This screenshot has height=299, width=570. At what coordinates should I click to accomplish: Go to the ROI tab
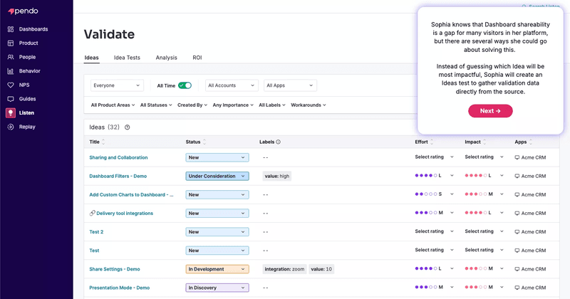[197, 58]
